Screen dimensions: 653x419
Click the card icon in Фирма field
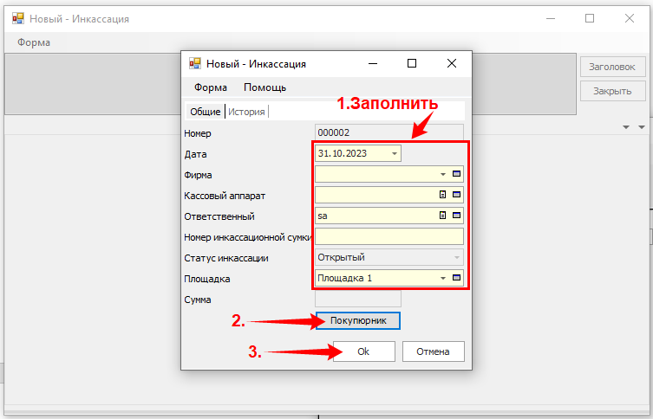[x=457, y=174]
